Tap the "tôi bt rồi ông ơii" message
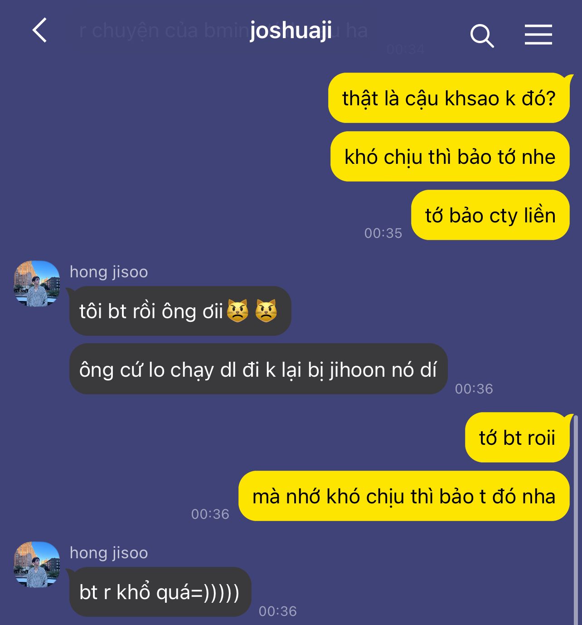Image resolution: width=582 pixels, height=625 pixels. point(180,311)
